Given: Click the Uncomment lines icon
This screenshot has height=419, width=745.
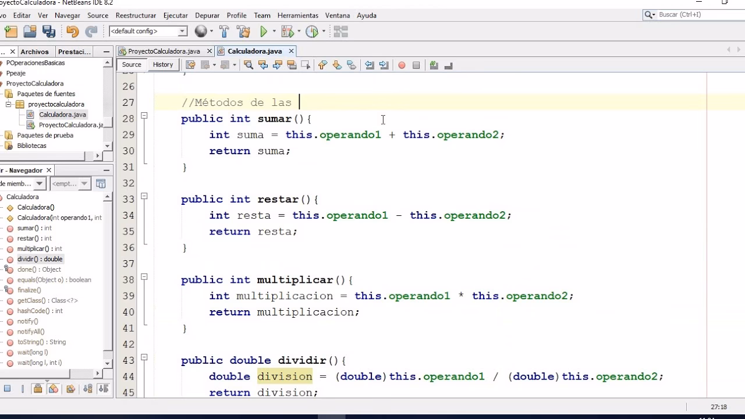Looking at the screenshot, I should click(x=448, y=65).
